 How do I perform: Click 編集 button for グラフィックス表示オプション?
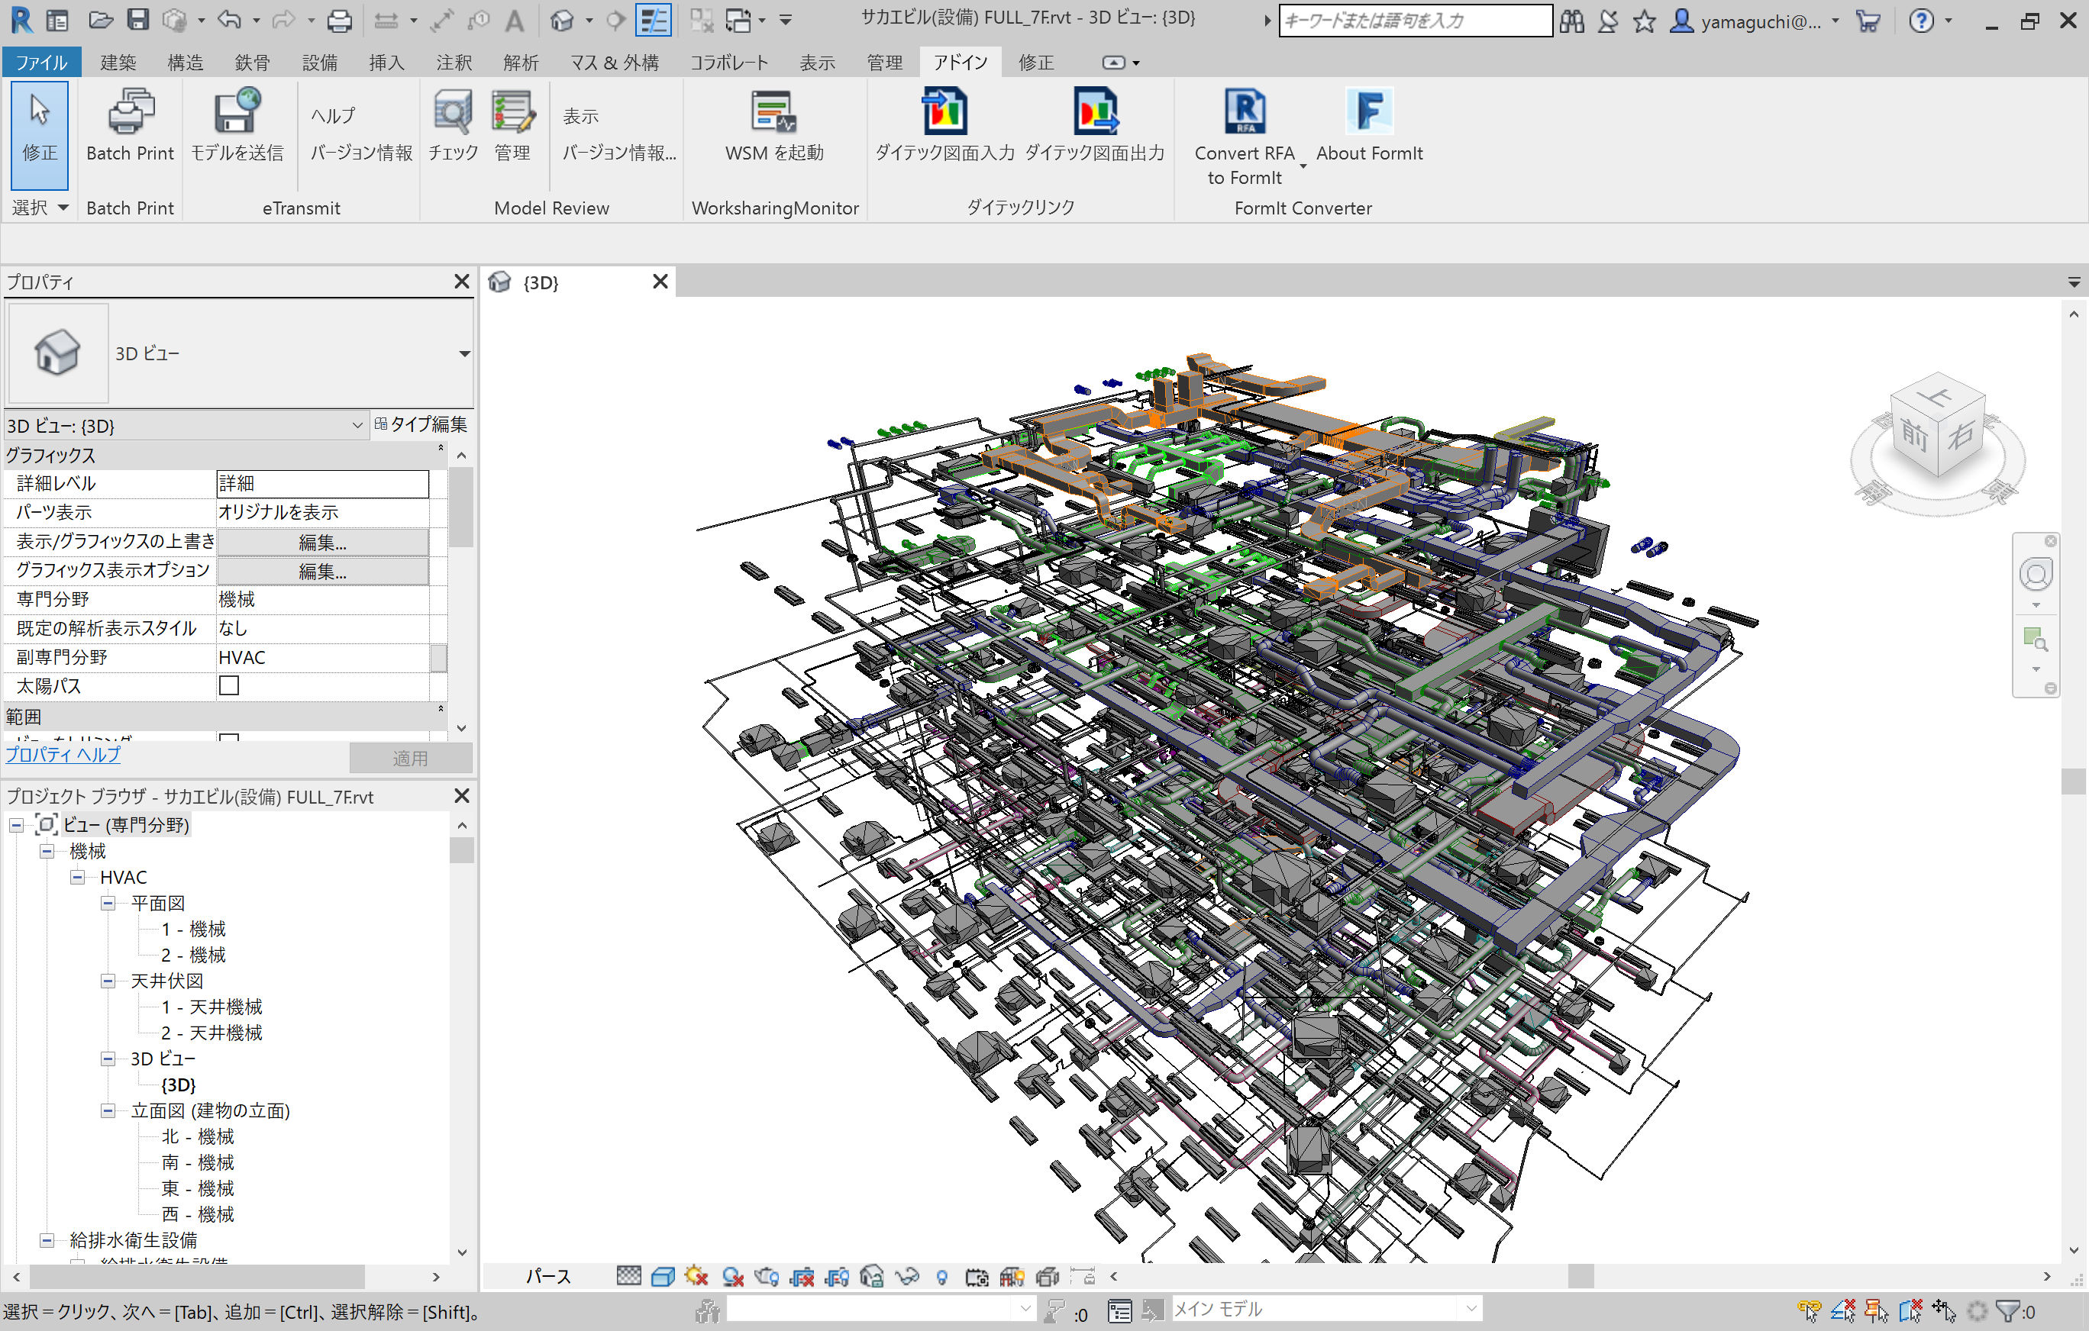tap(322, 572)
